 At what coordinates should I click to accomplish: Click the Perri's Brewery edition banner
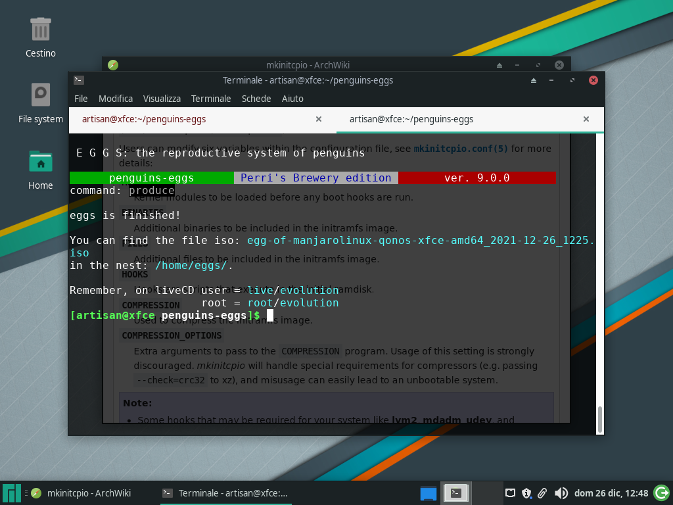(316, 178)
